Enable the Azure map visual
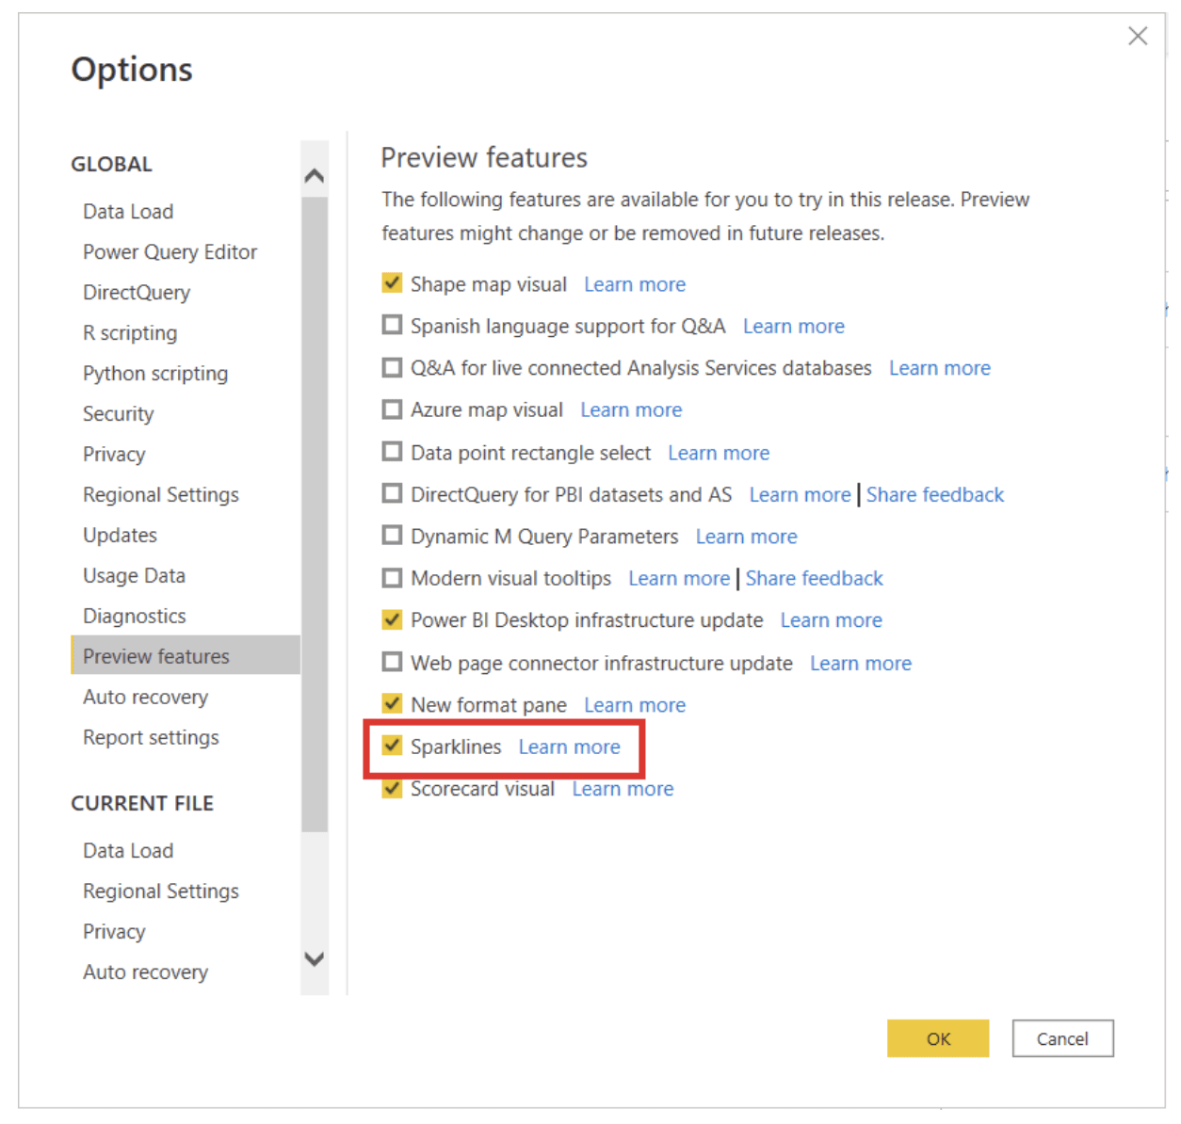This screenshot has height=1124, width=1181. 392,409
